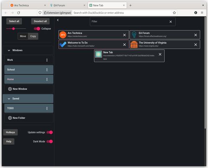Viewport: 208px width, 168px height.
Task: Close the Ars Technica tab card
Action: coord(124,35)
